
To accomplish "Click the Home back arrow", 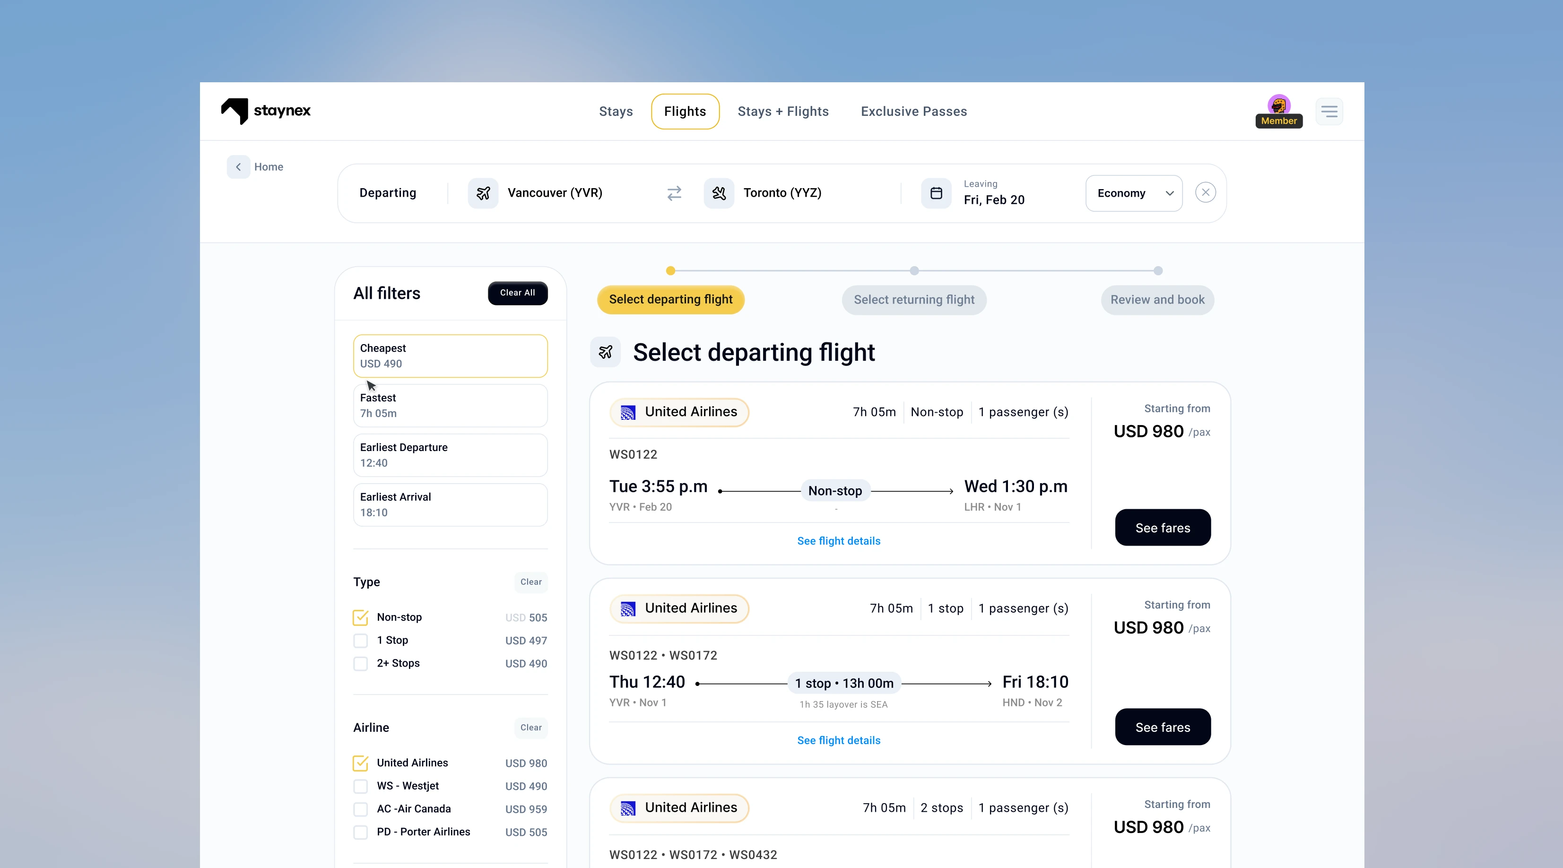I will tap(238, 167).
